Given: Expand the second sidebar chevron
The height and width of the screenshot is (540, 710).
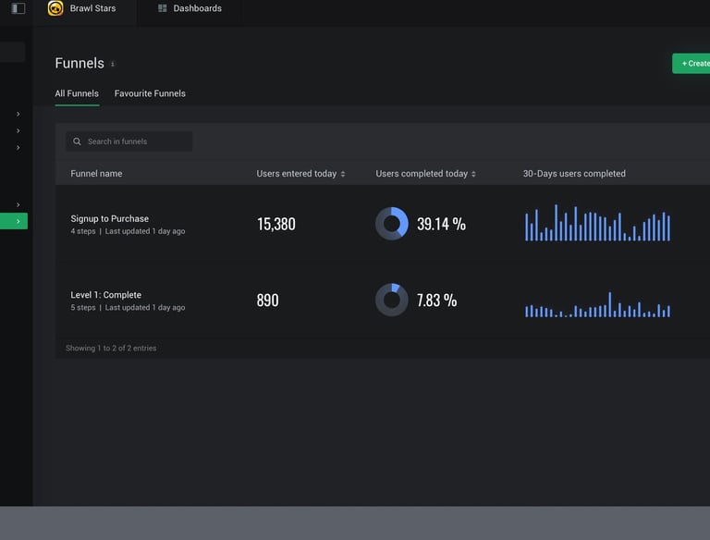Looking at the screenshot, I should tap(18, 130).
